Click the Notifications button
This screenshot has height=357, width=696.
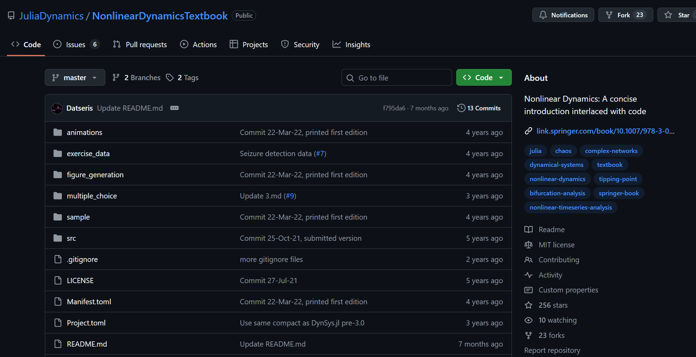[x=563, y=15]
